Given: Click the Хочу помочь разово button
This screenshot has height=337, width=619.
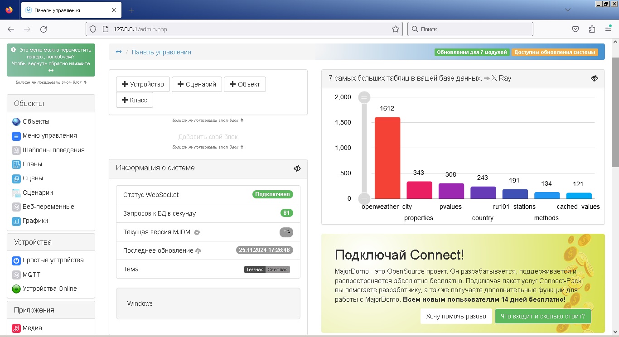Looking at the screenshot, I should point(456,316).
